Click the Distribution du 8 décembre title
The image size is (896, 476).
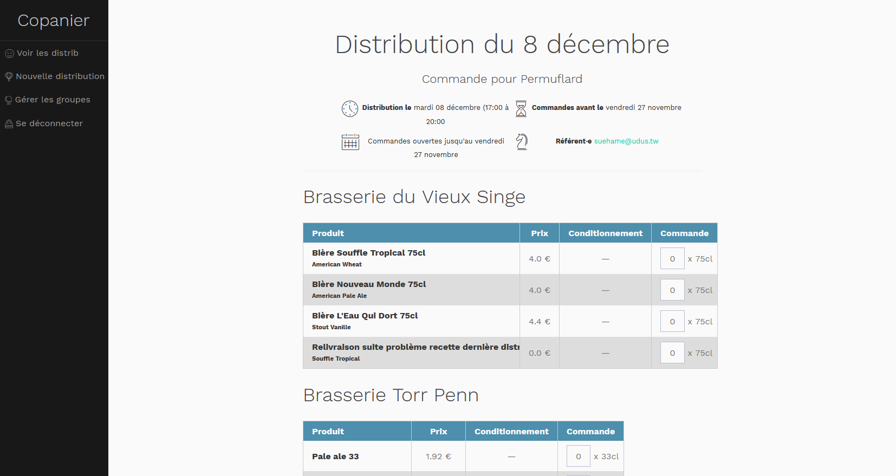click(x=502, y=44)
